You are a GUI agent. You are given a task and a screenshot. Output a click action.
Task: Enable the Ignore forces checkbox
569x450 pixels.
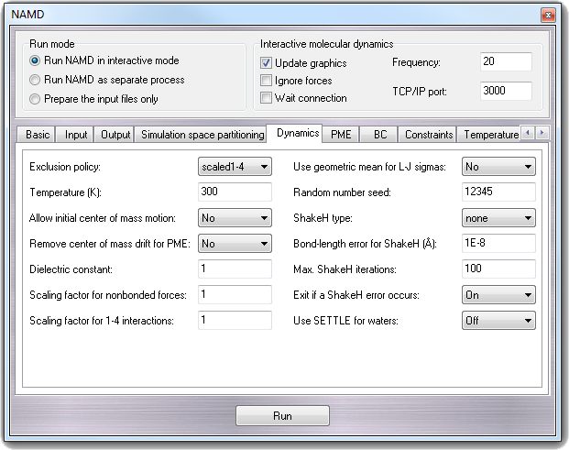click(267, 81)
